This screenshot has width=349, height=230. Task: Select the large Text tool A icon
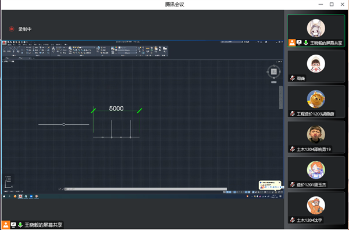coord(53,49)
